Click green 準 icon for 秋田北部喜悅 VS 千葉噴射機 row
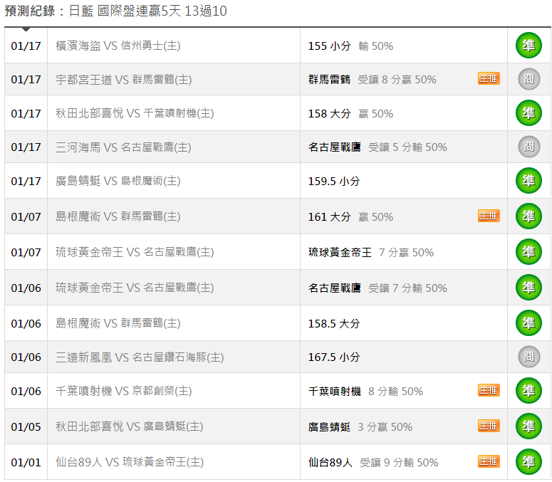The image size is (552, 482). tap(528, 113)
